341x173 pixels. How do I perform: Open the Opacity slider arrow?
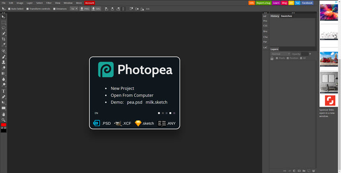pos(310,54)
